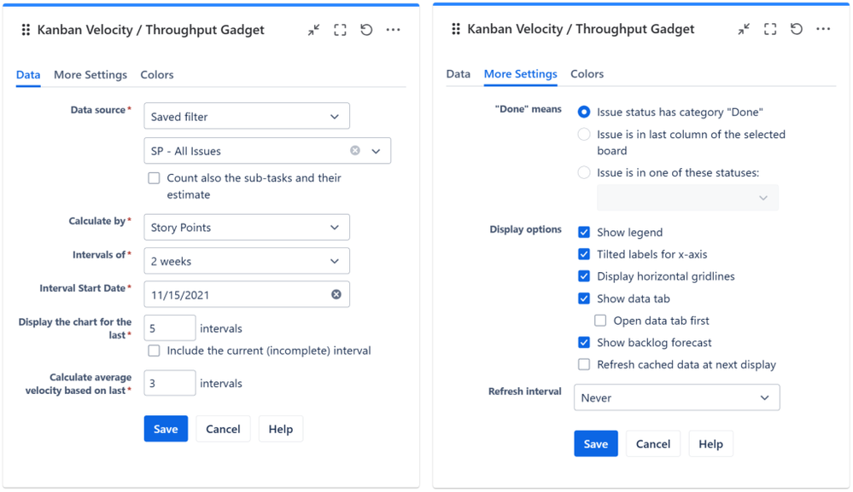Refresh the left Kanban Velocity gadget

tap(366, 30)
